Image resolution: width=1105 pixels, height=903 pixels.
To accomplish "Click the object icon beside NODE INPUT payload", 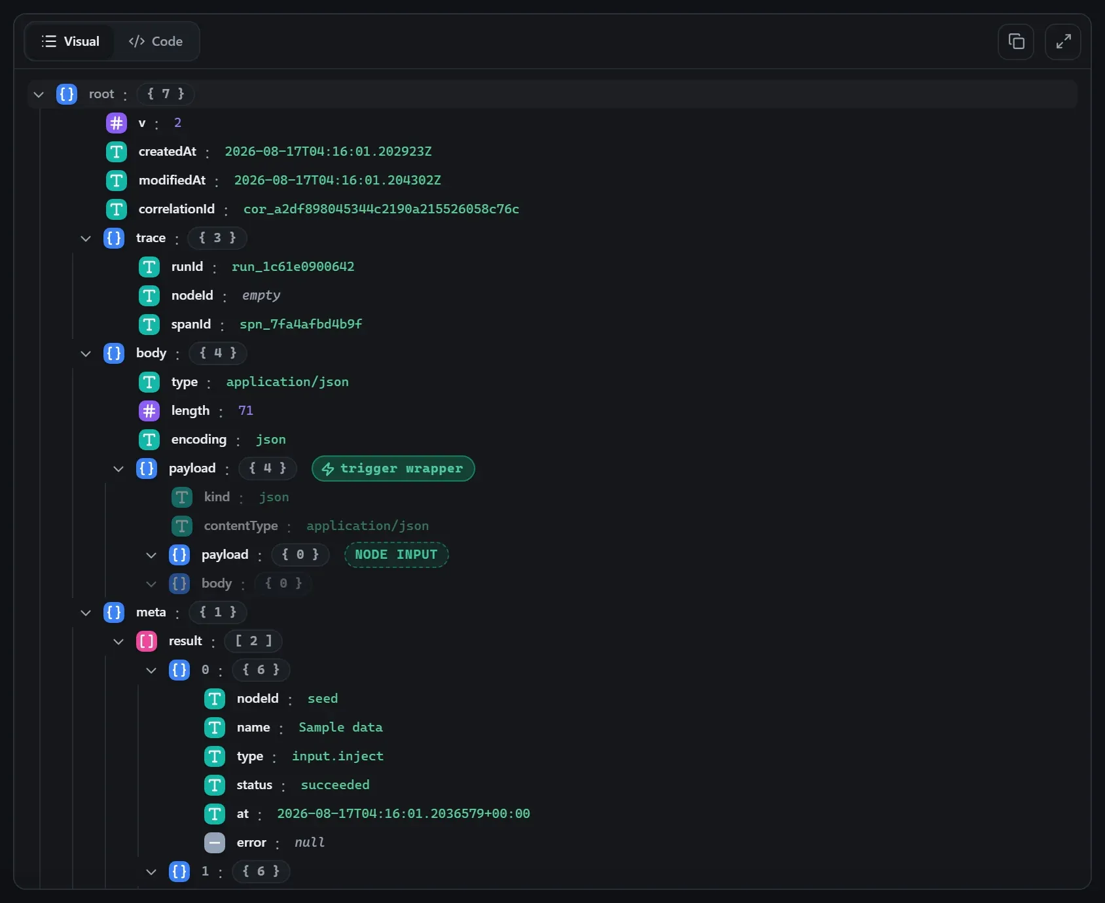I will click(179, 555).
